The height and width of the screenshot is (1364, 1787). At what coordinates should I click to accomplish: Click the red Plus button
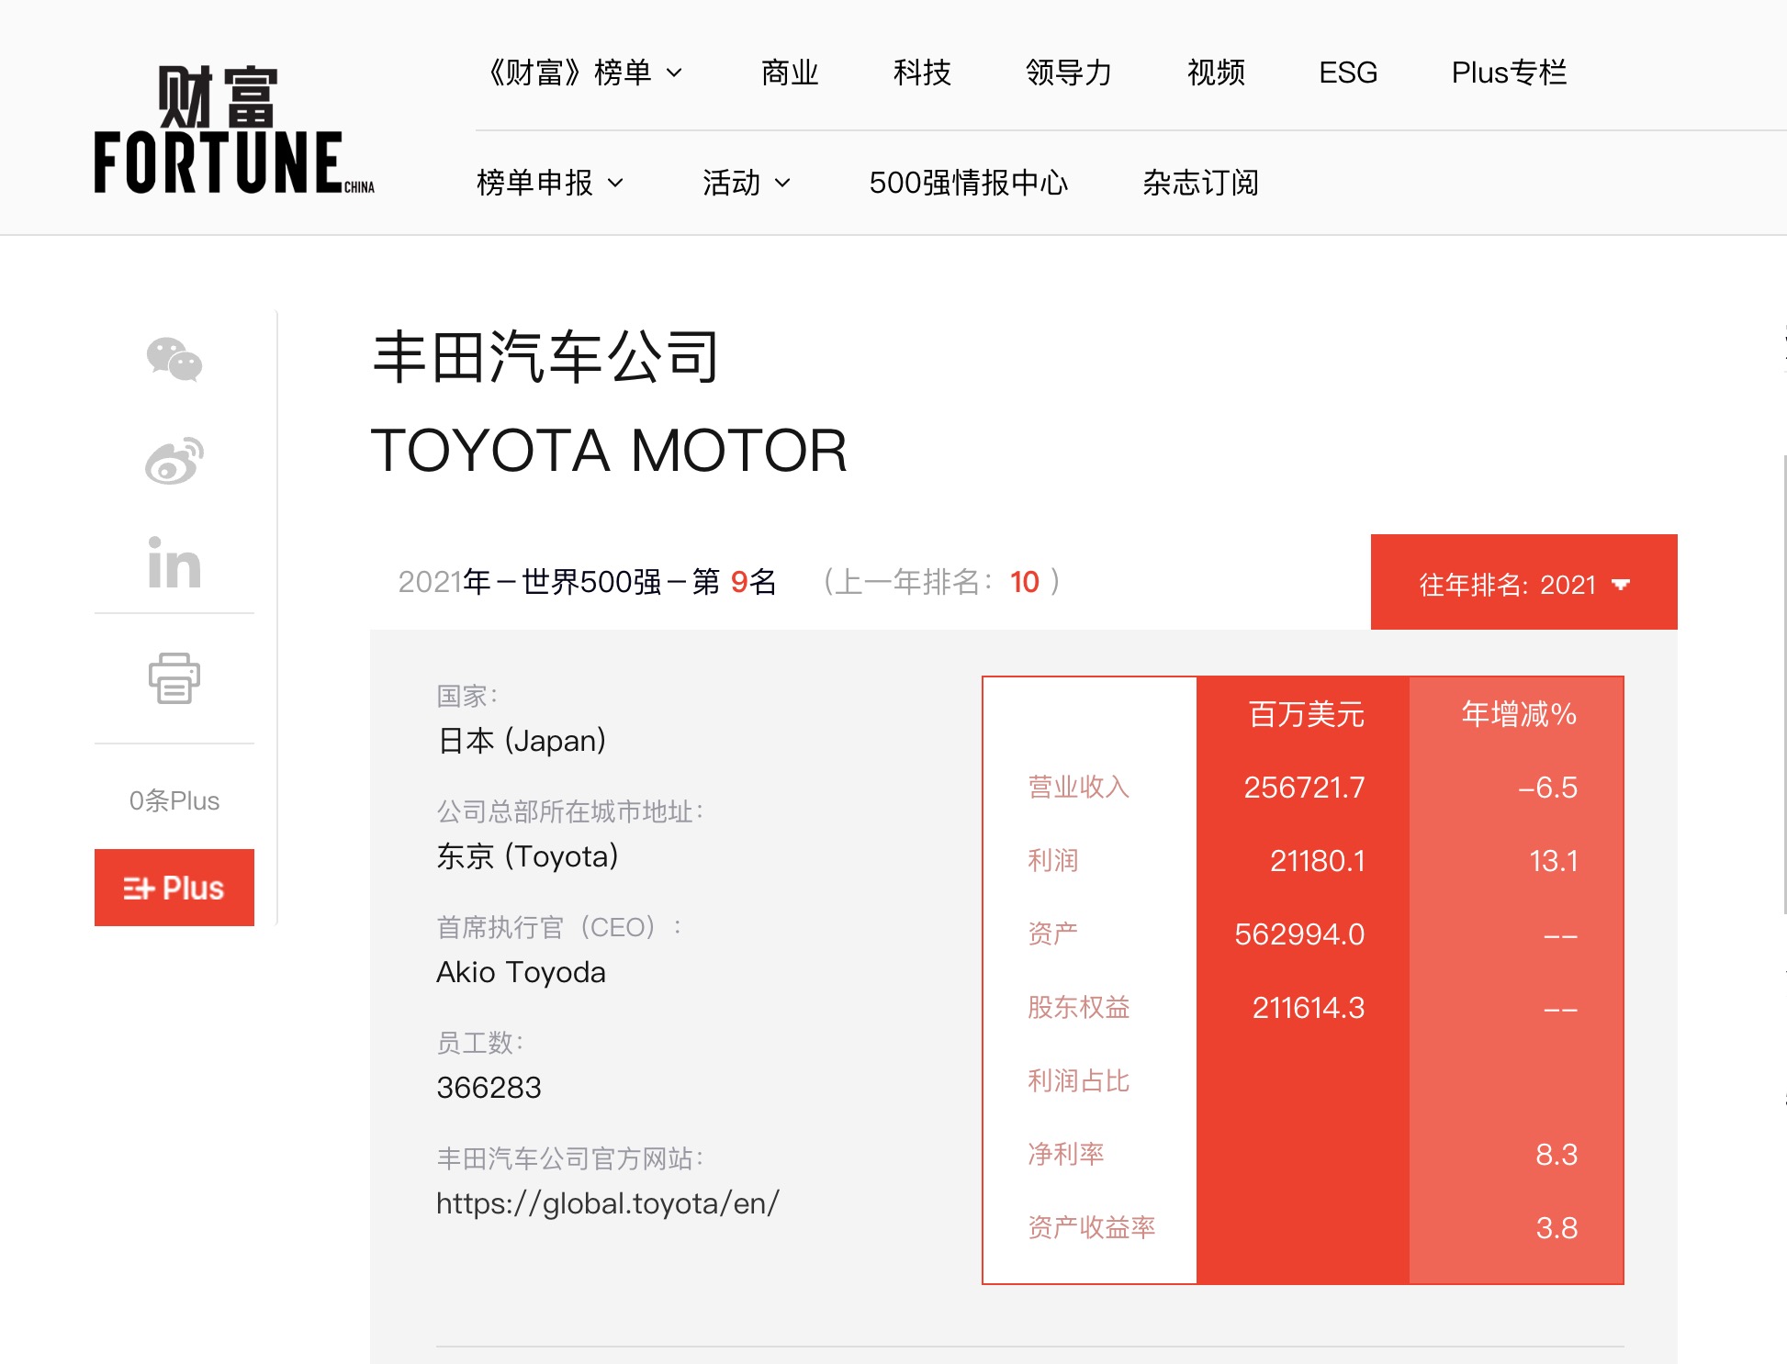pos(174,888)
